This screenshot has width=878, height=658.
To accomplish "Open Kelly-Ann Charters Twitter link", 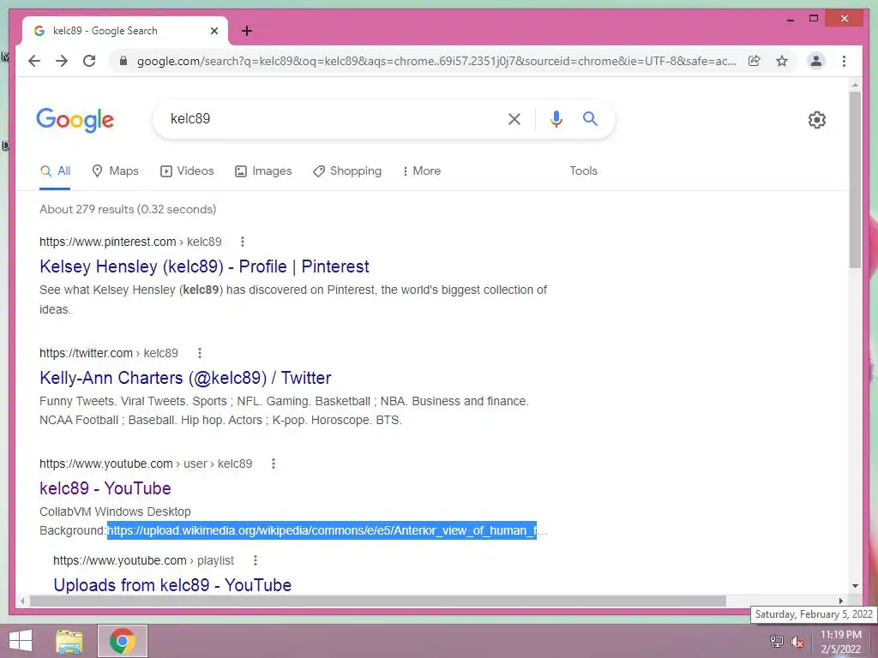I will 185,378.
